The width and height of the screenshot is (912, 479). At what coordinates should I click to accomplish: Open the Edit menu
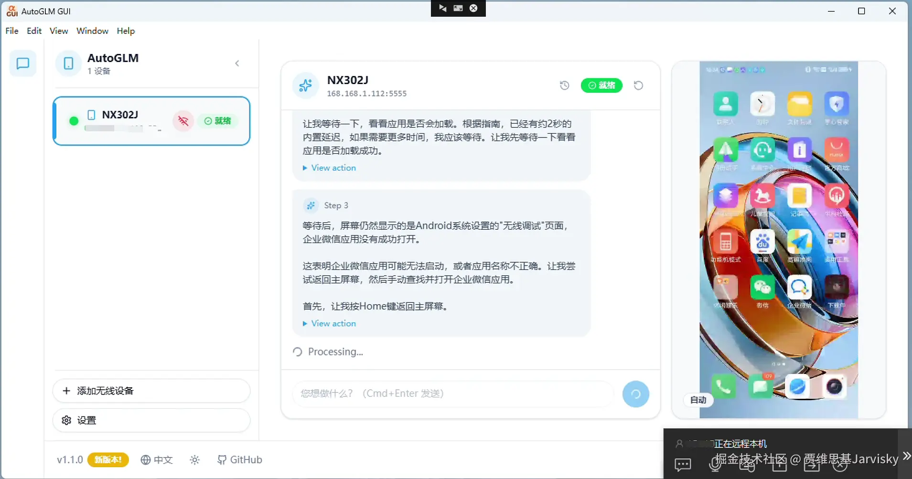[34, 31]
